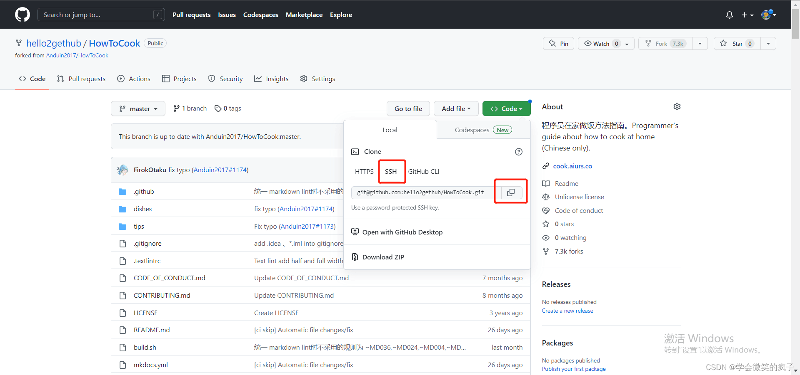Open Marketplace in top navigation
The height and width of the screenshot is (375, 800).
pyautogui.click(x=304, y=15)
